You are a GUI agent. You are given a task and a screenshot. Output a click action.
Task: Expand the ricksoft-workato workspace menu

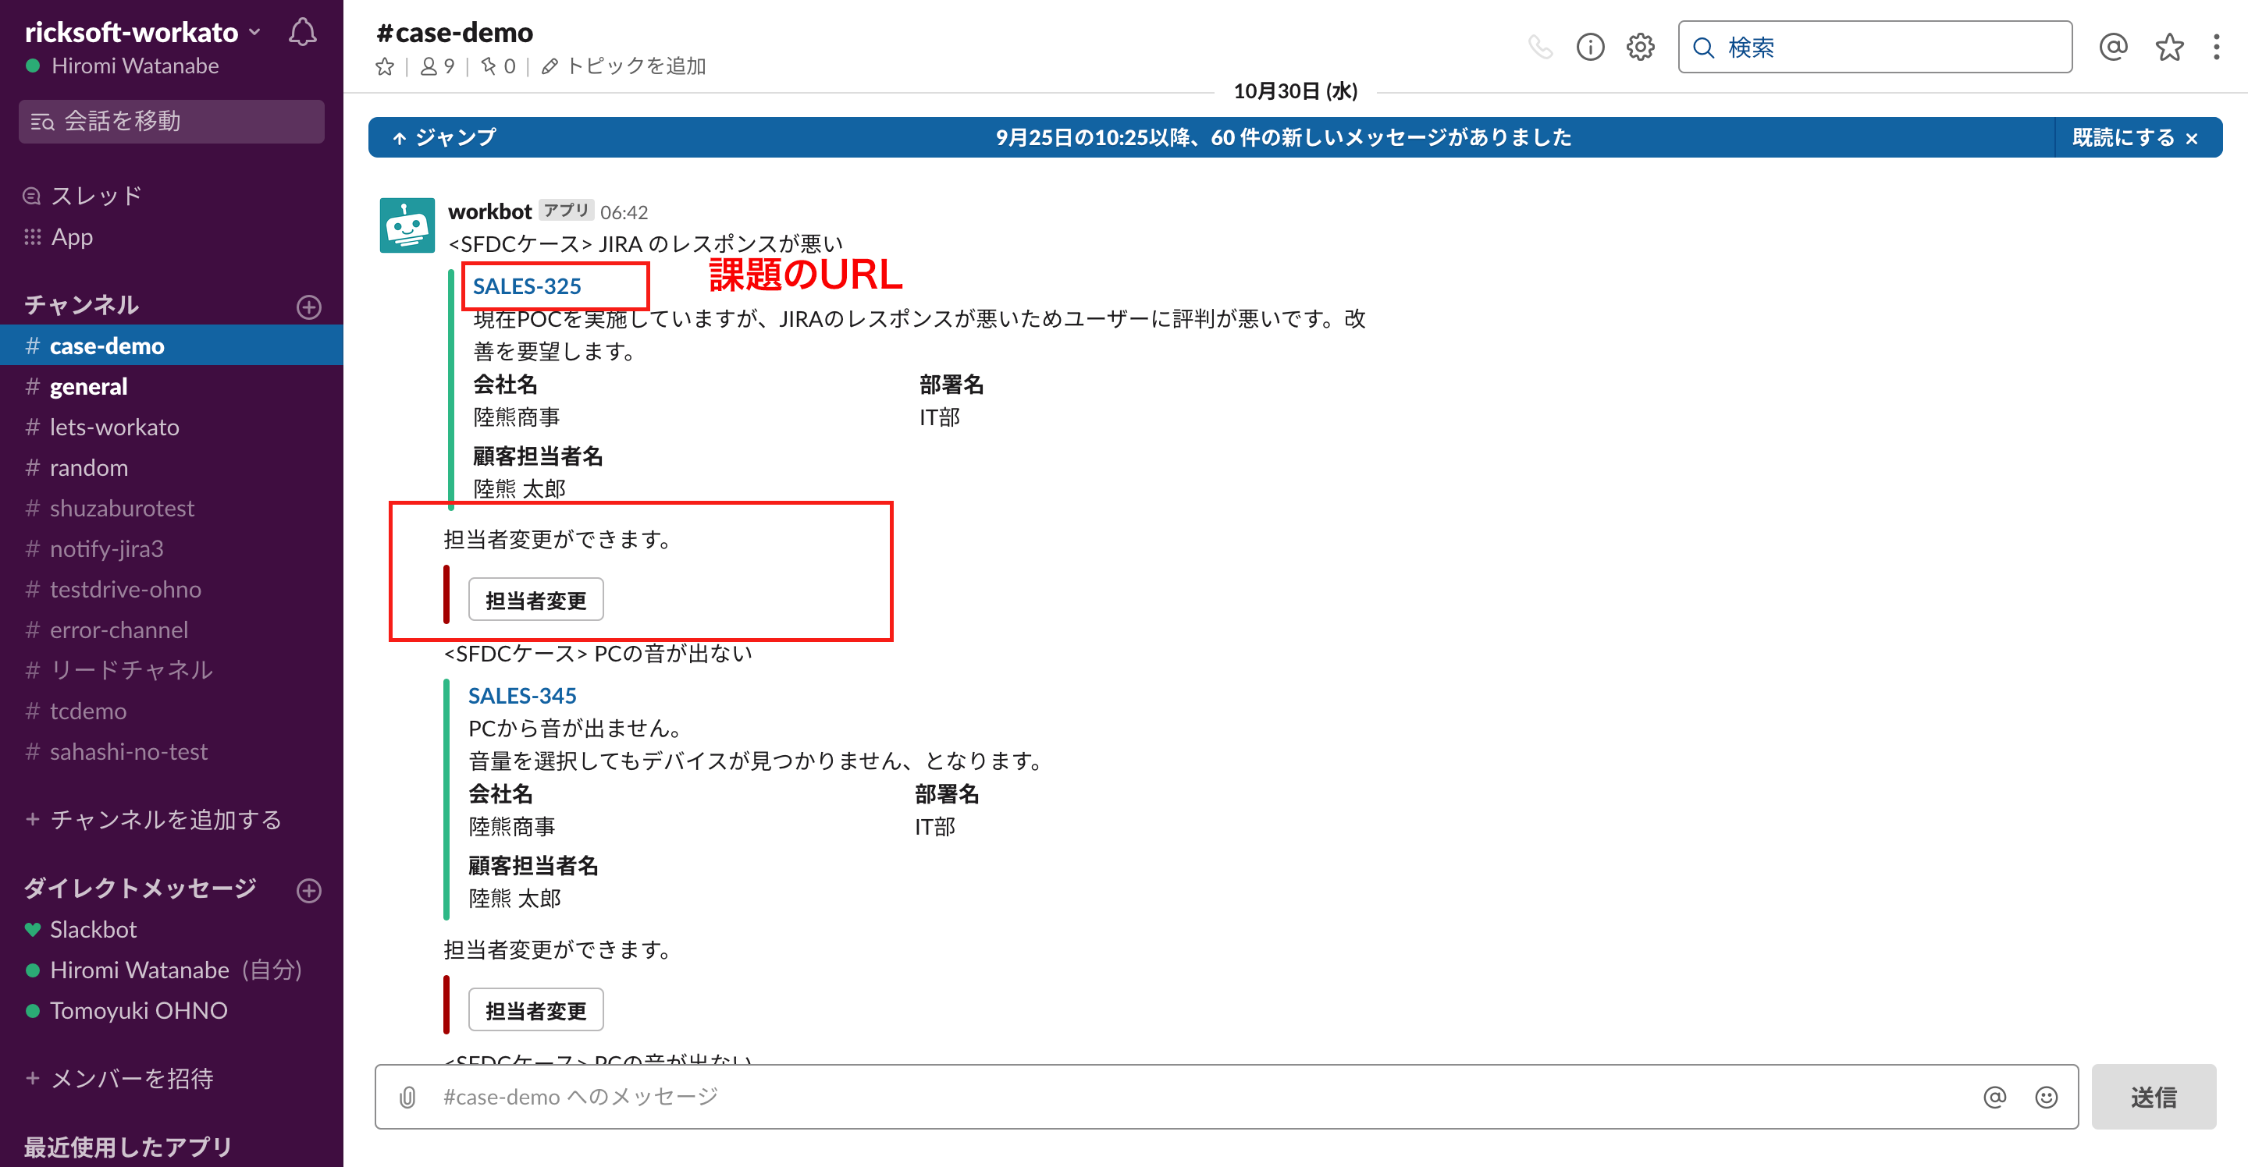[x=143, y=32]
